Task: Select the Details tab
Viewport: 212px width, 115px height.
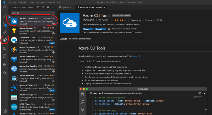Action: click(63, 39)
